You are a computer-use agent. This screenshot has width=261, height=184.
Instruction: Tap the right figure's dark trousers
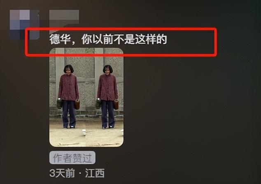click(x=108, y=114)
